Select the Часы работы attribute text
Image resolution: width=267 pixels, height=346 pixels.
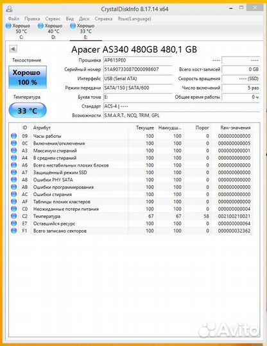click(x=47, y=136)
